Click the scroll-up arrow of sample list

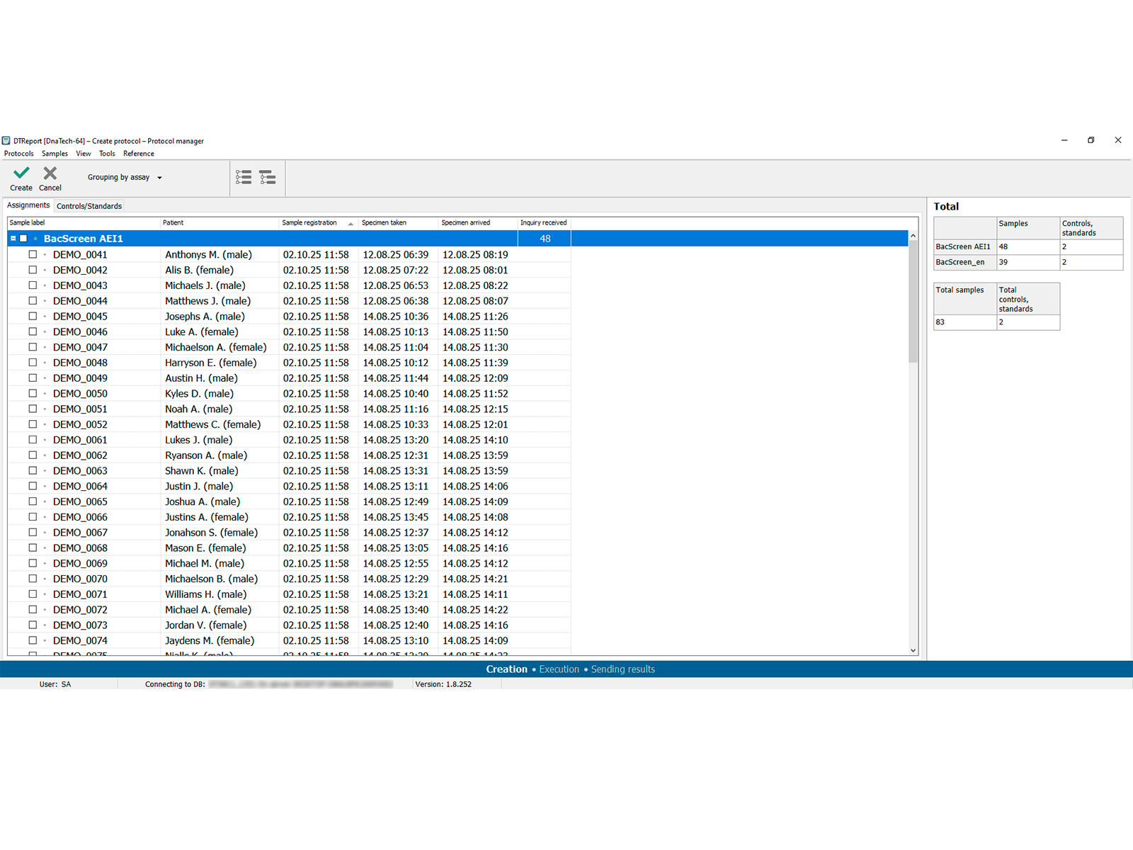(913, 236)
